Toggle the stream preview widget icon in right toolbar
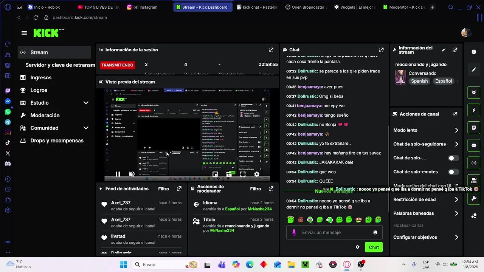This screenshot has height=272, width=484. click(474, 92)
